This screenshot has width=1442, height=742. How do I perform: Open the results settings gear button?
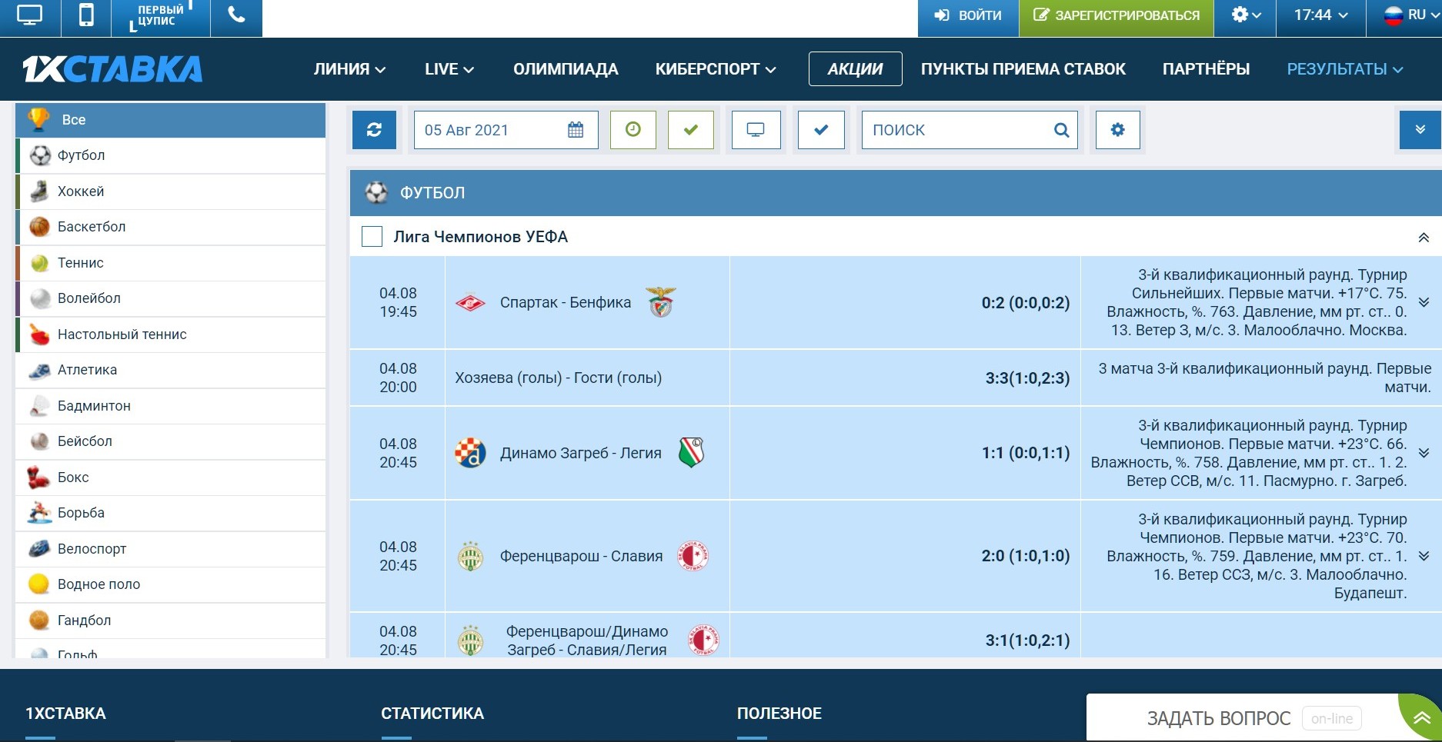pyautogui.click(x=1117, y=130)
